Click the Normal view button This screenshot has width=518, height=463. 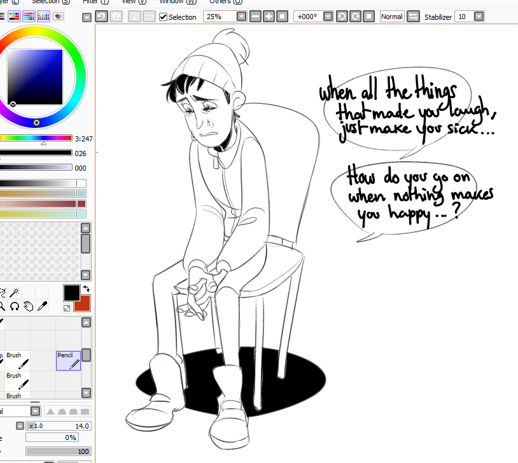pyautogui.click(x=391, y=17)
